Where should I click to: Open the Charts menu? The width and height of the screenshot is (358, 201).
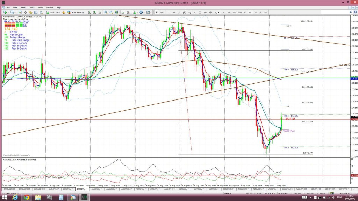point(31,8)
